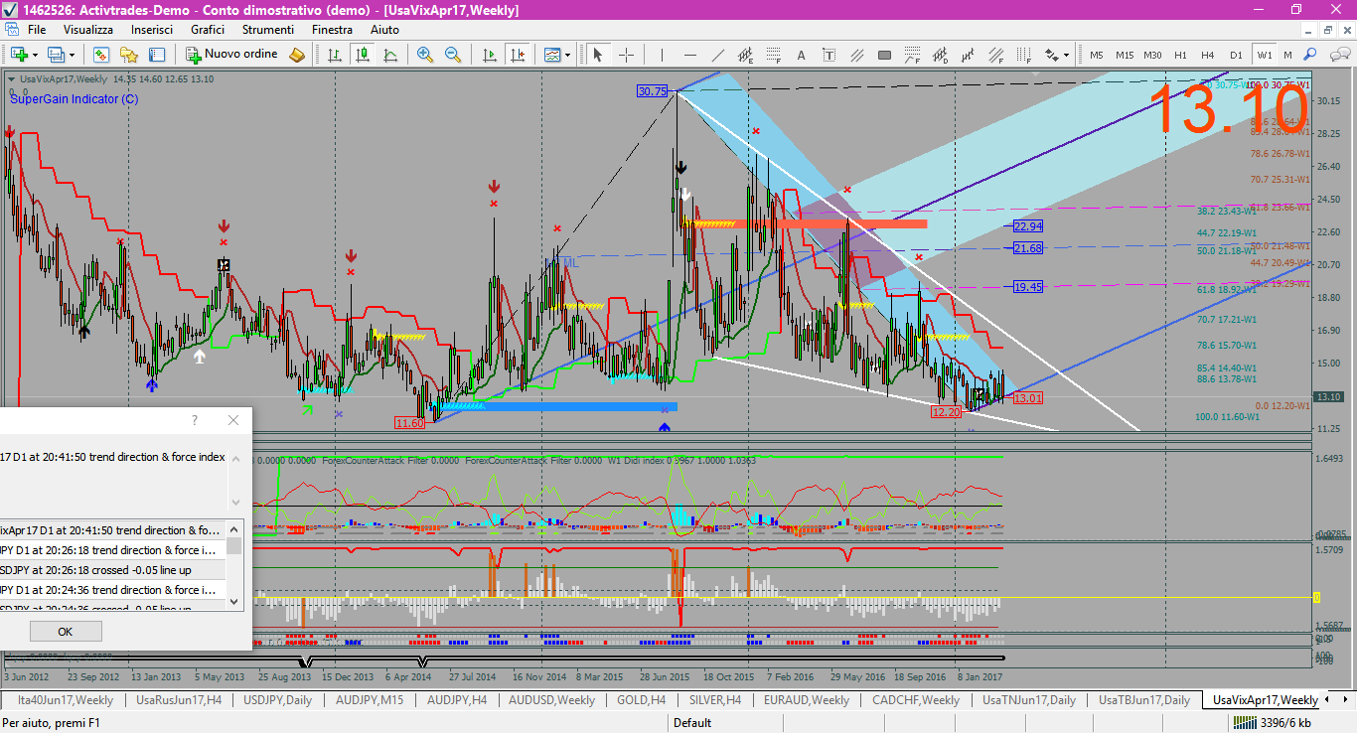Image resolution: width=1357 pixels, height=733 pixels.
Task: Open the chart Templates icon
Action: 552,55
